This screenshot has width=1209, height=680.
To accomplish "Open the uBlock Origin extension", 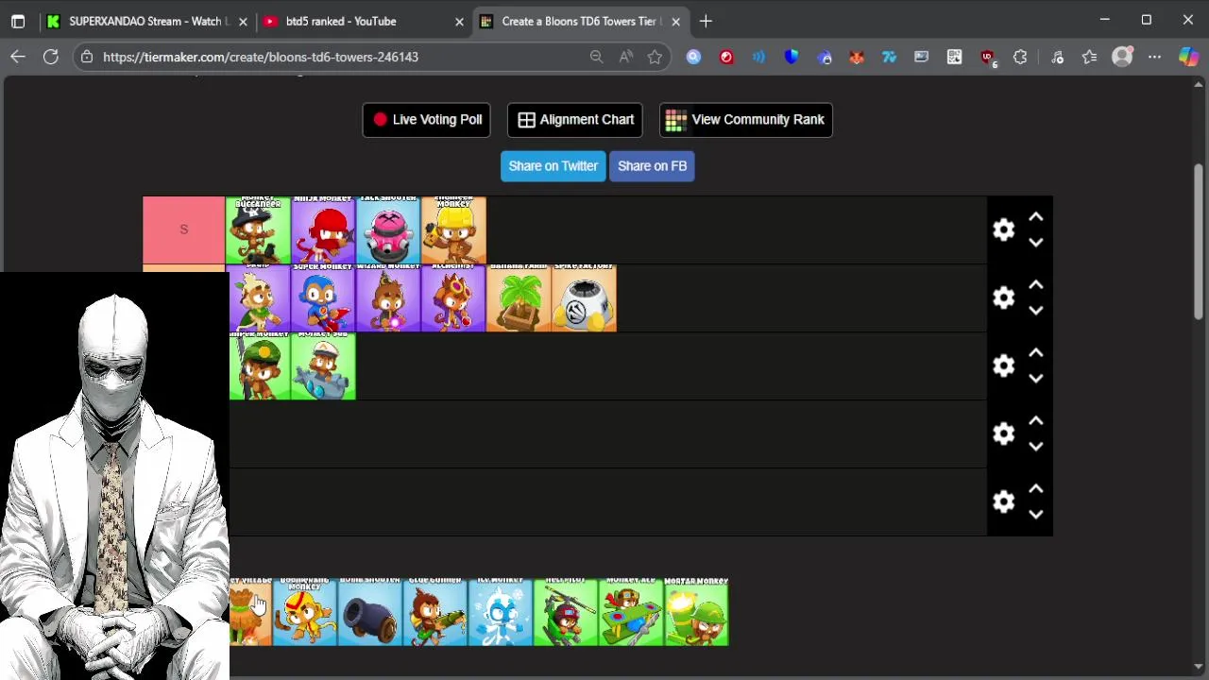I will pyautogui.click(x=987, y=57).
